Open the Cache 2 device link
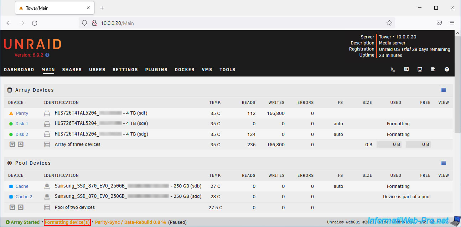The width and height of the screenshot is (461, 227). coord(24,197)
